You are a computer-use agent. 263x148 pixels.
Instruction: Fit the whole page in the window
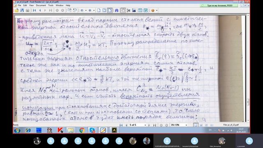click(x=104, y=10)
